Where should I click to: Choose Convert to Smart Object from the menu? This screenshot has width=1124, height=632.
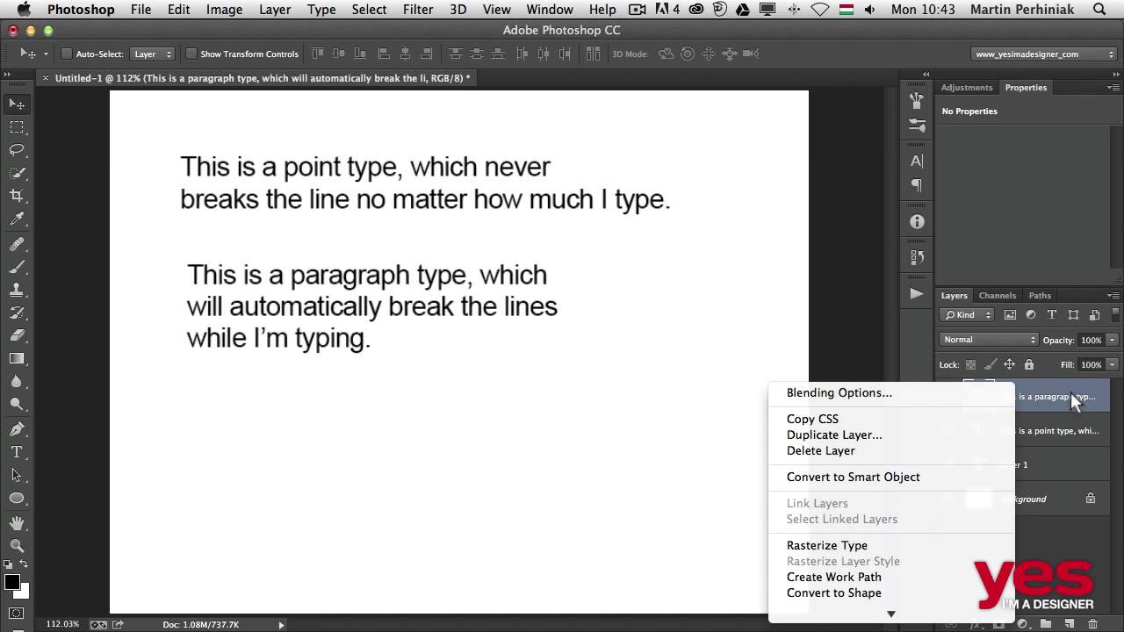(853, 477)
